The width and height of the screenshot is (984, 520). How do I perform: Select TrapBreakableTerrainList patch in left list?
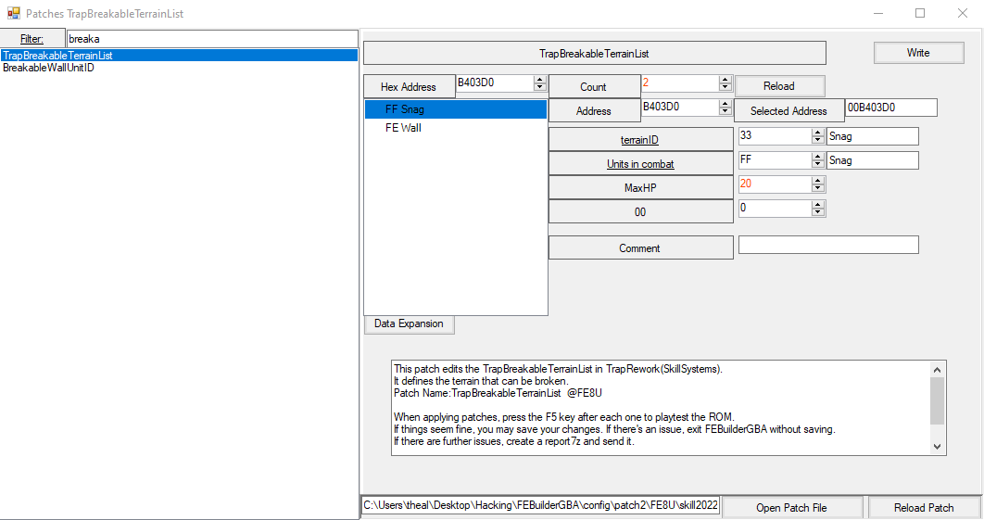57,56
